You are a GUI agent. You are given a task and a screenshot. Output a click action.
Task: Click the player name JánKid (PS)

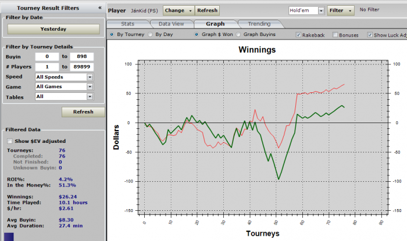[144, 11]
